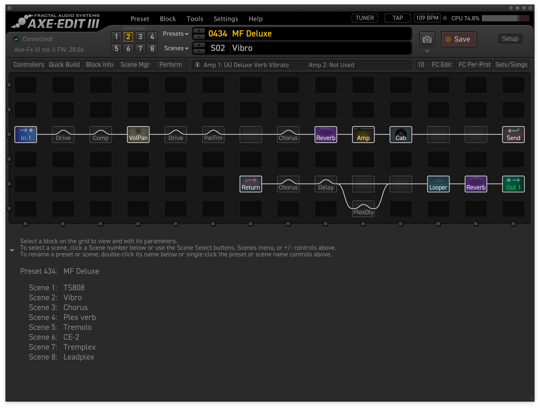Take a snapshot with the camera icon

coord(427,39)
